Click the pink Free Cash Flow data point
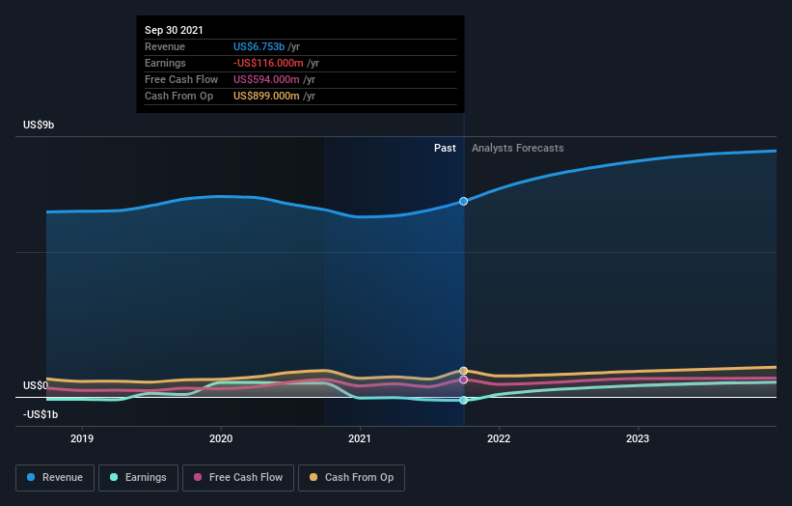 point(463,379)
